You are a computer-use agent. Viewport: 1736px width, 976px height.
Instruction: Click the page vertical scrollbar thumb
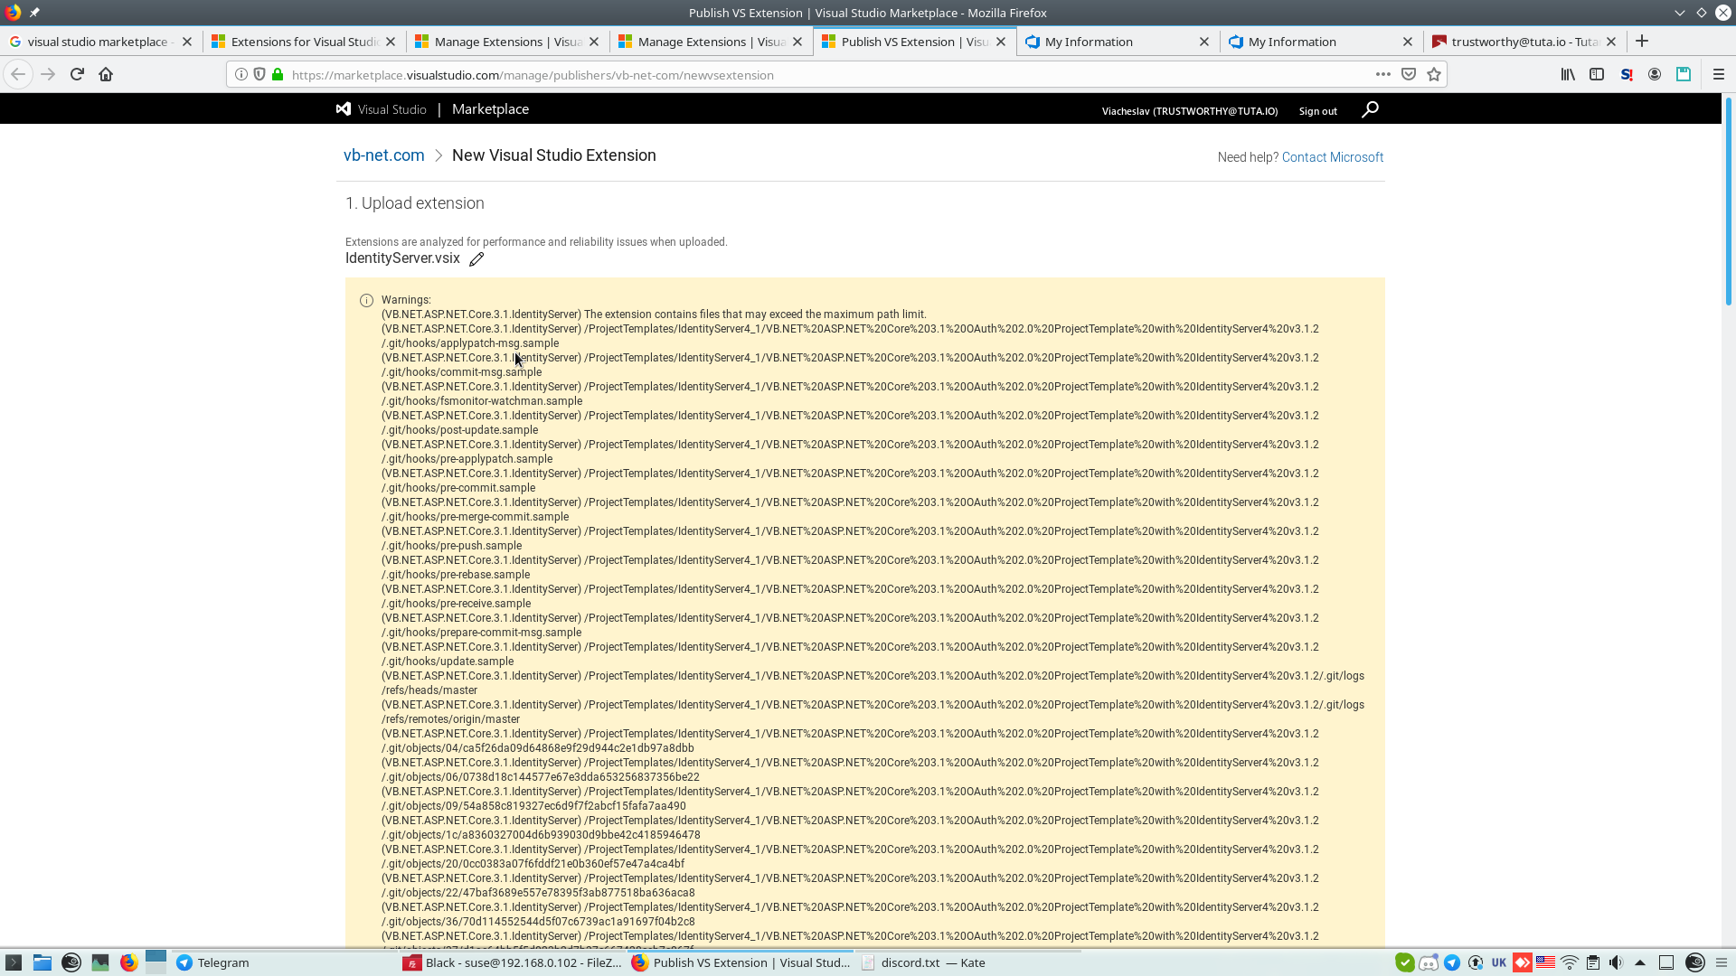tap(1728, 199)
